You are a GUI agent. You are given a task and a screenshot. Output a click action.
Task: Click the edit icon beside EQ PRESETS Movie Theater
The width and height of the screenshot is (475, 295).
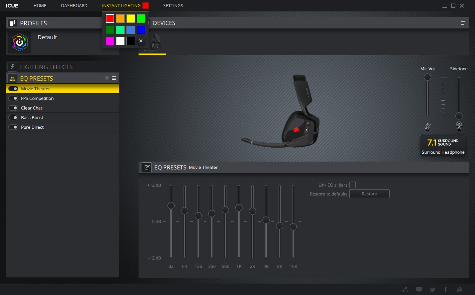point(147,167)
